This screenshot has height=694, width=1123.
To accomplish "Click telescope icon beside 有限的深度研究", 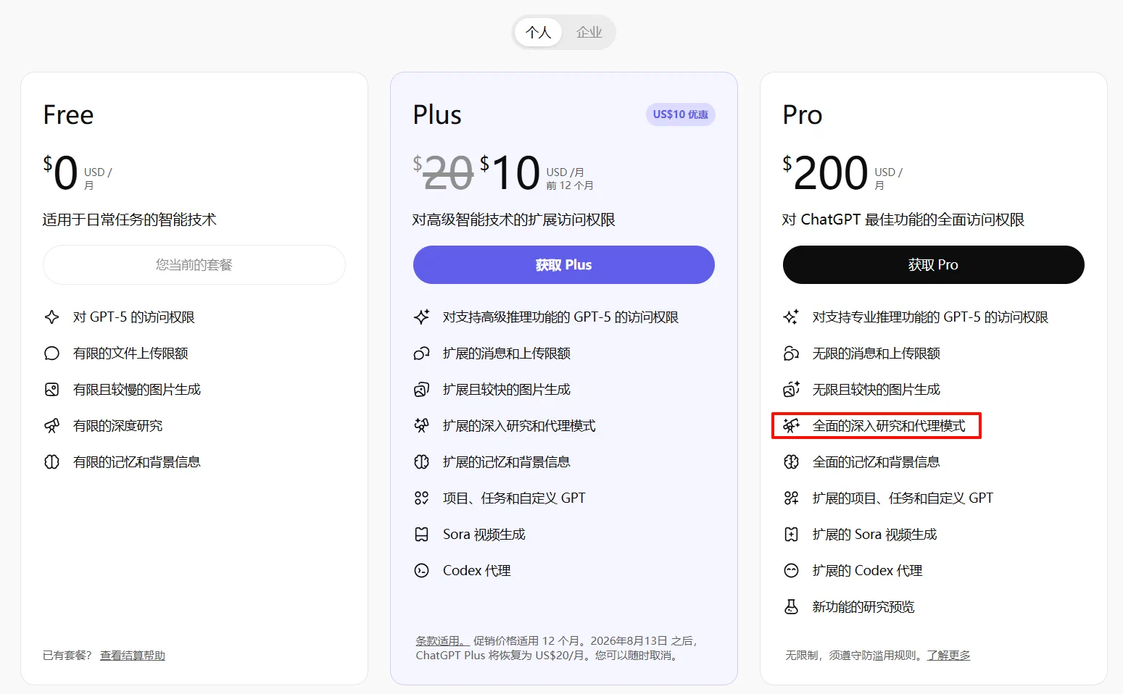I will coord(52,426).
